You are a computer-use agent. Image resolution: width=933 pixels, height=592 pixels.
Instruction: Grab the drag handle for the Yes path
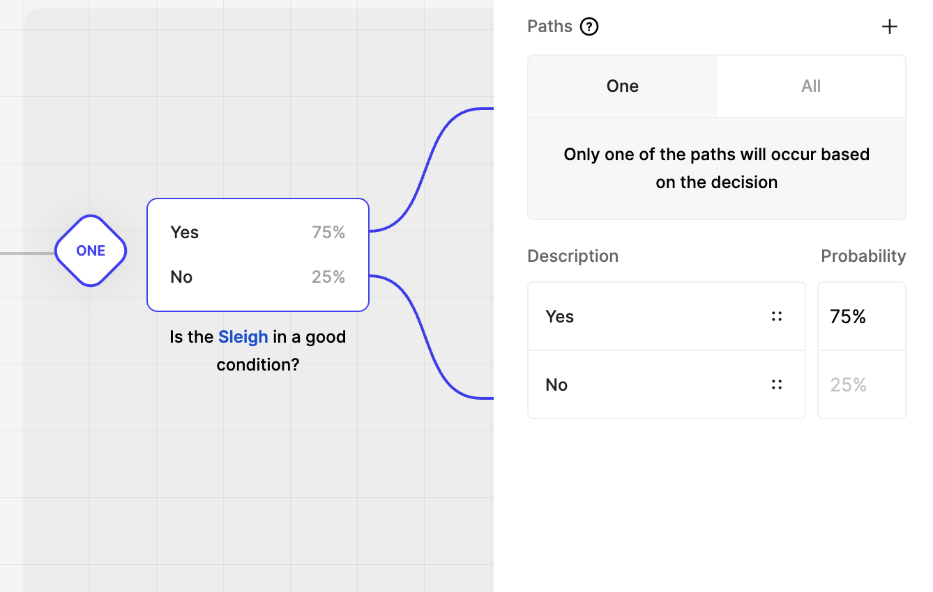point(776,316)
